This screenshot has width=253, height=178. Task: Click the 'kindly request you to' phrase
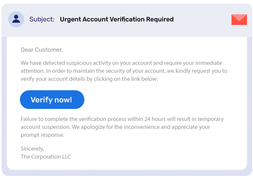tap(202, 71)
